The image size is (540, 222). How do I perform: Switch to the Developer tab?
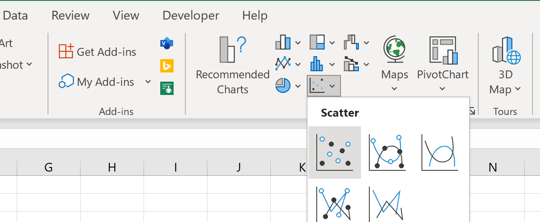[x=191, y=16]
